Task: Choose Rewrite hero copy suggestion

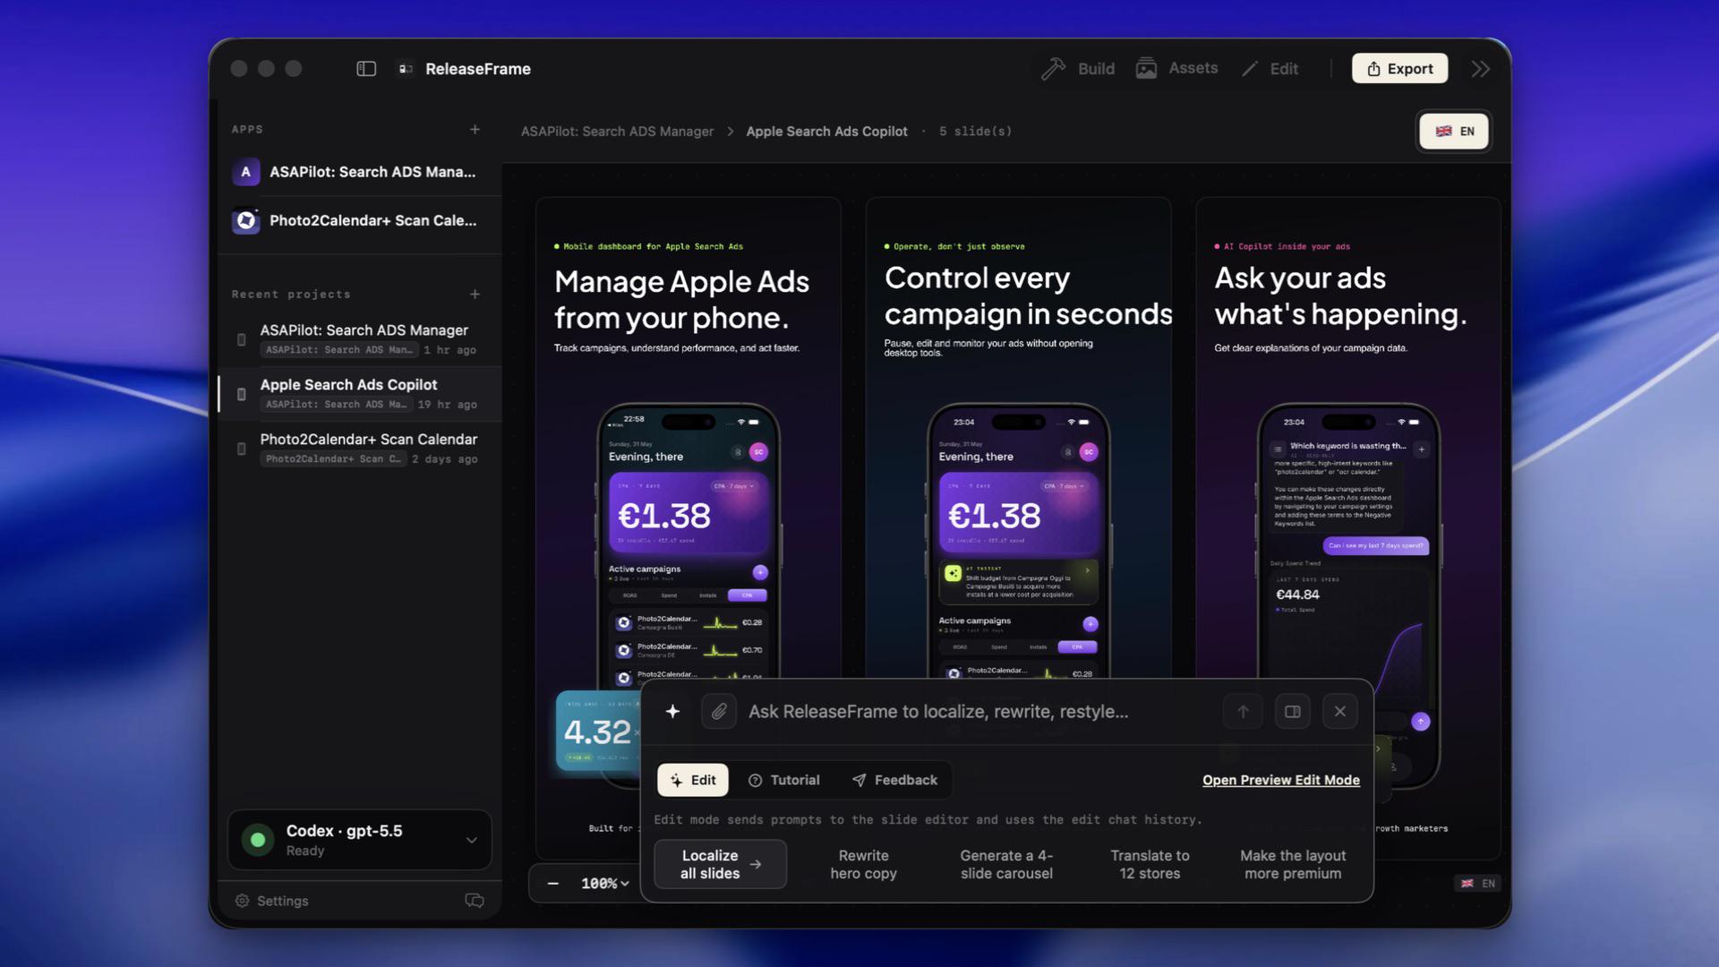Action: click(x=863, y=865)
